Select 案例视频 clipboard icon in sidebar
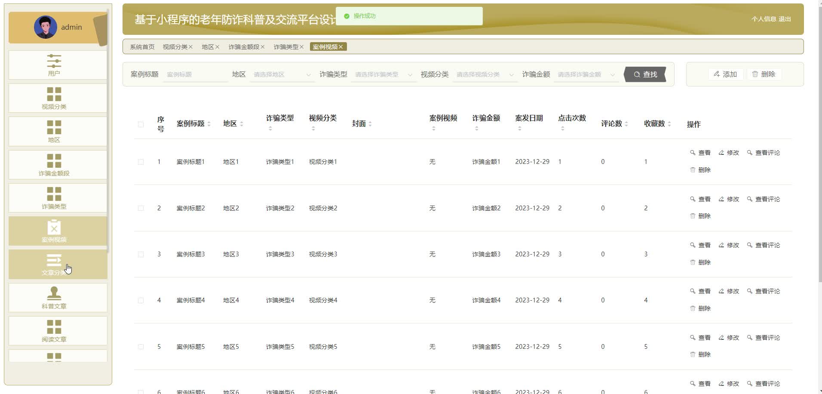The image size is (822, 394). [54, 227]
